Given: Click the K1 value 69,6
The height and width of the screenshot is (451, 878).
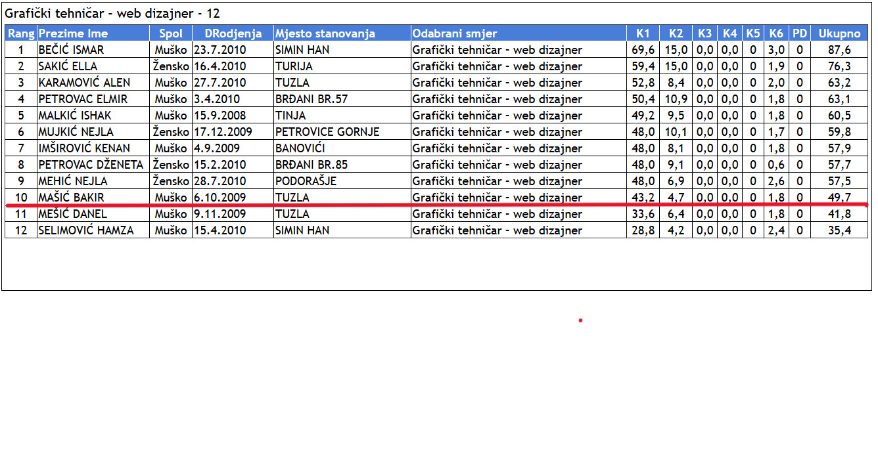Looking at the screenshot, I should click(643, 50).
